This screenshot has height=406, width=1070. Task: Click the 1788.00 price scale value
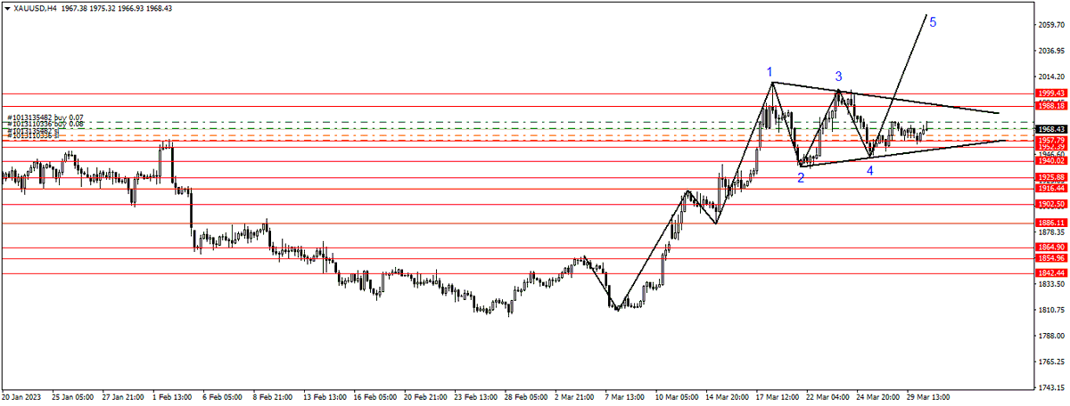click(x=1053, y=336)
